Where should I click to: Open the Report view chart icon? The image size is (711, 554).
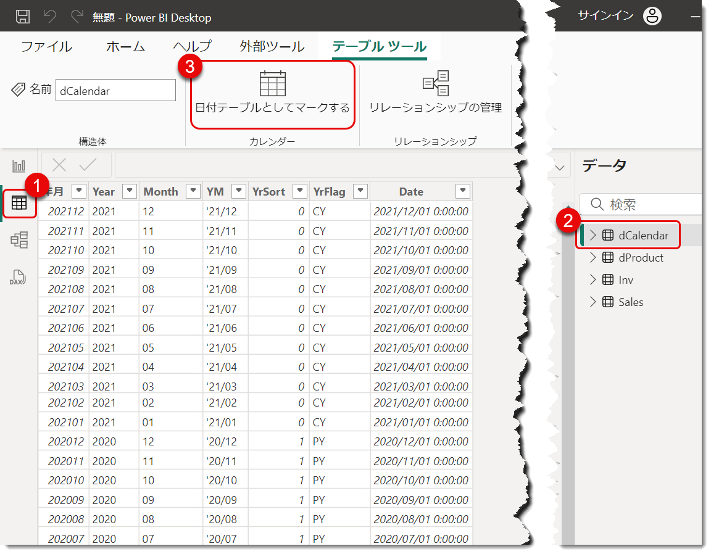coord(19,166)
